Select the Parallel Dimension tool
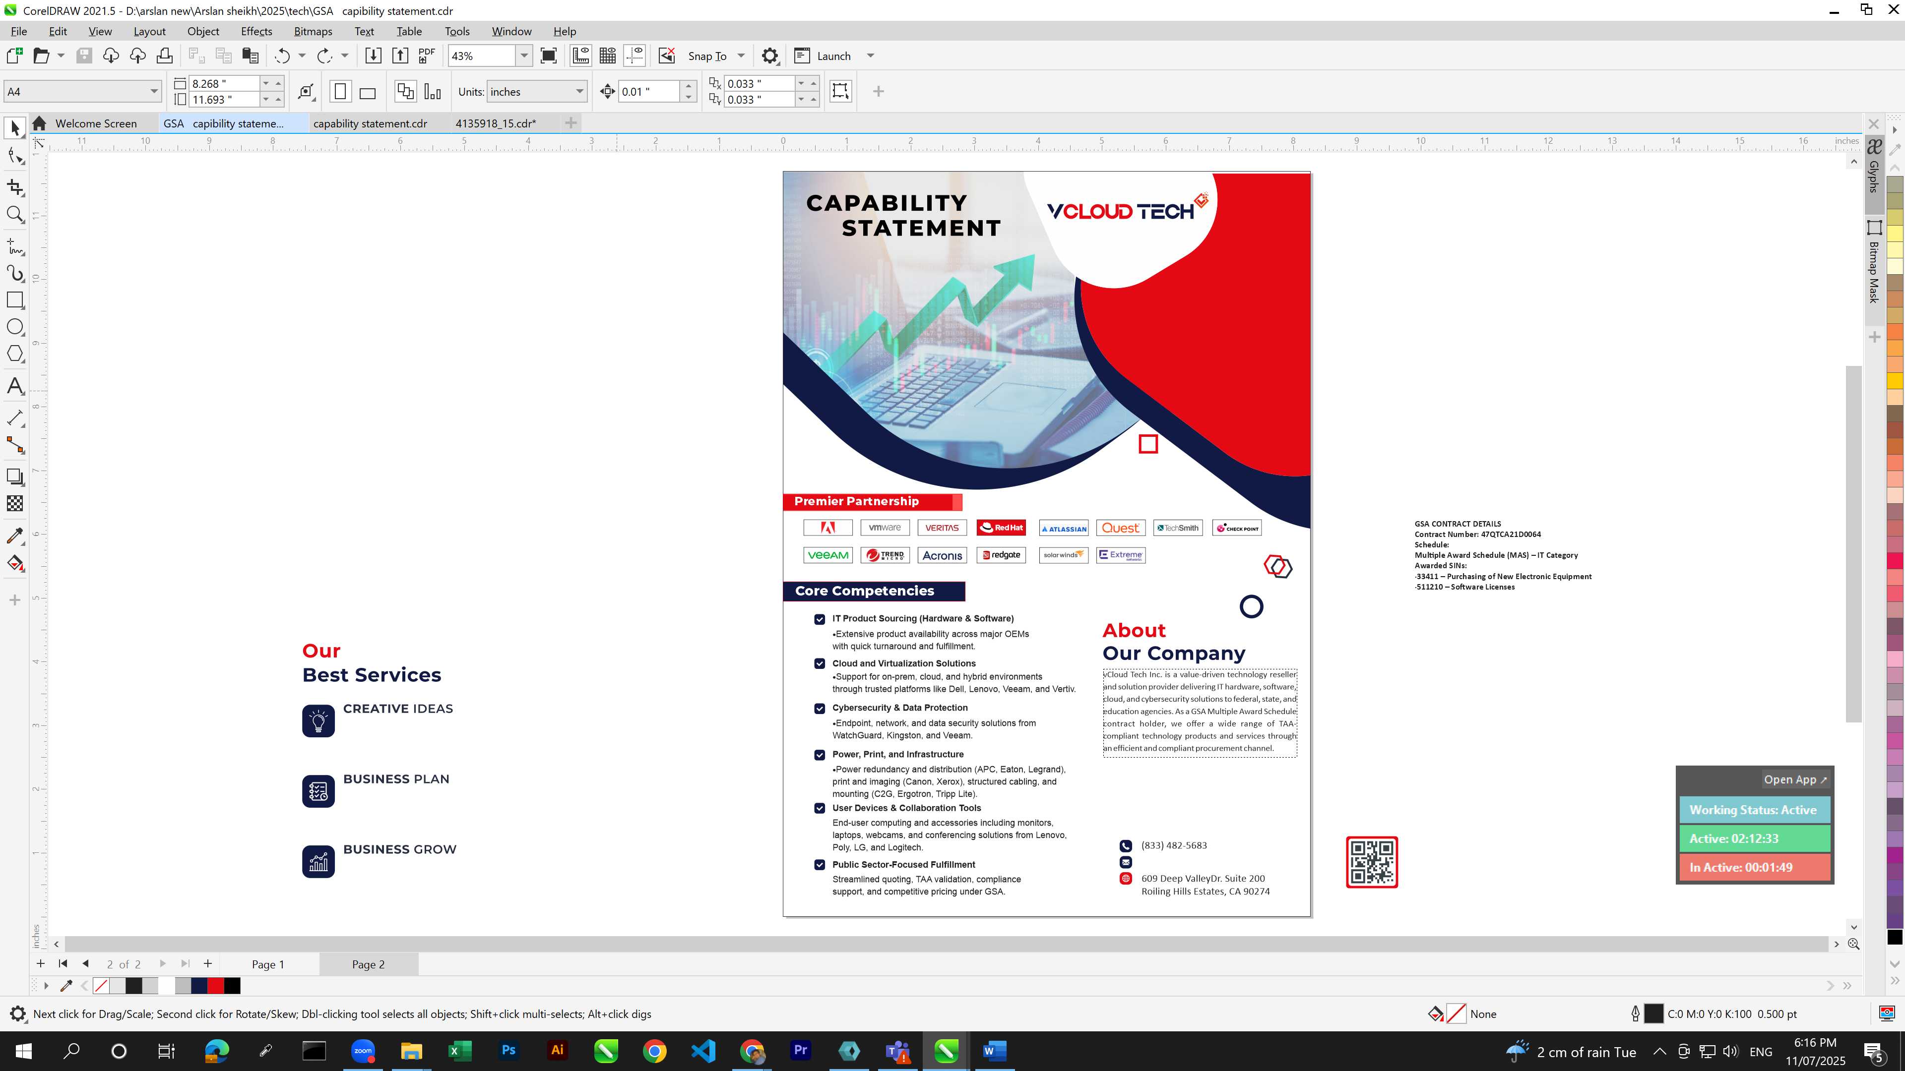This screenshot has height=1071, width=1905. point(15,417)
